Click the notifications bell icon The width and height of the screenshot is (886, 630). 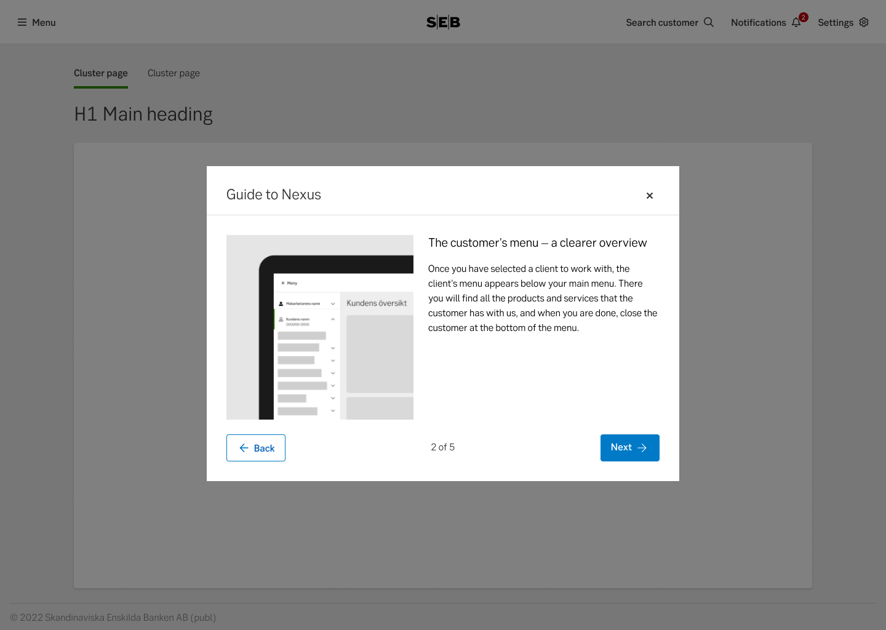click(x=796, y=23)
